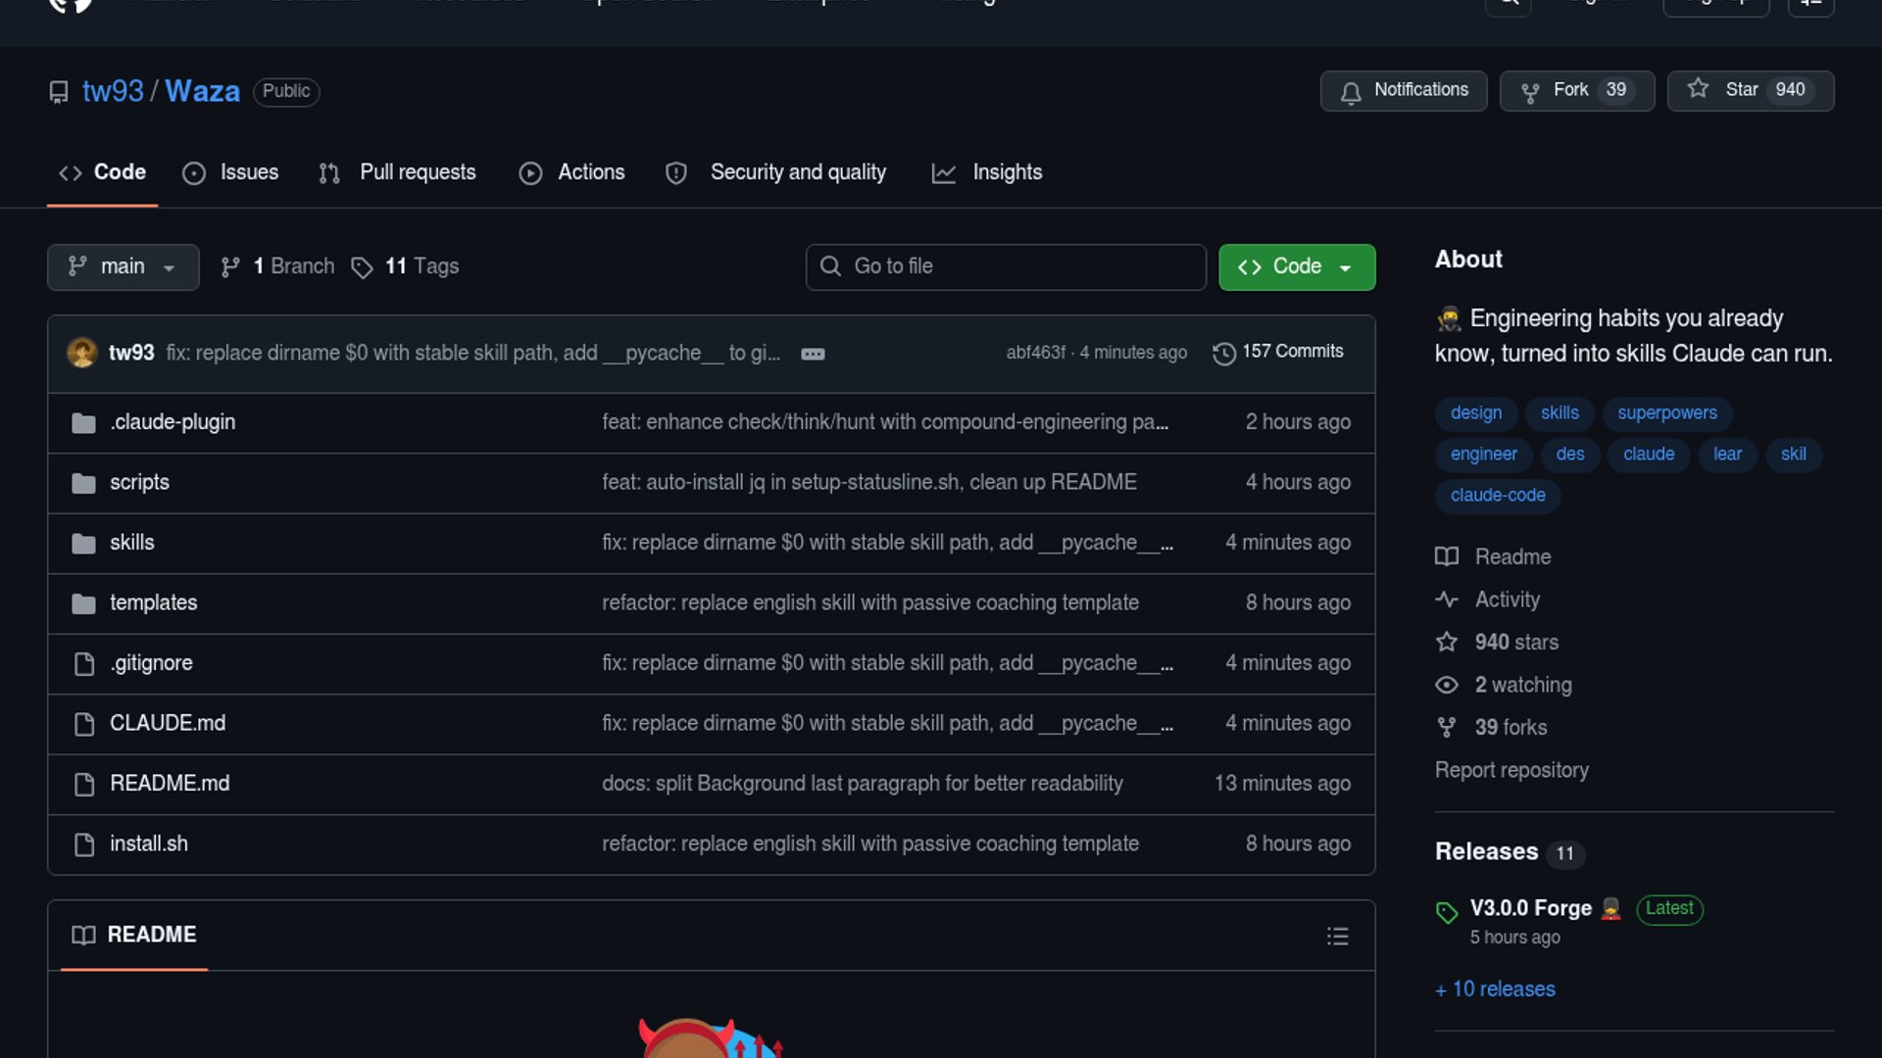Screen dimensions: 1882x1058
Task: Select the superpowers topic tag
Action: 1666,412
